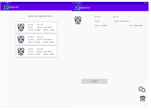Click 현재금액 45000 in the third card
The width and height of the screenshot is (151, 111).
pos(49,54)
